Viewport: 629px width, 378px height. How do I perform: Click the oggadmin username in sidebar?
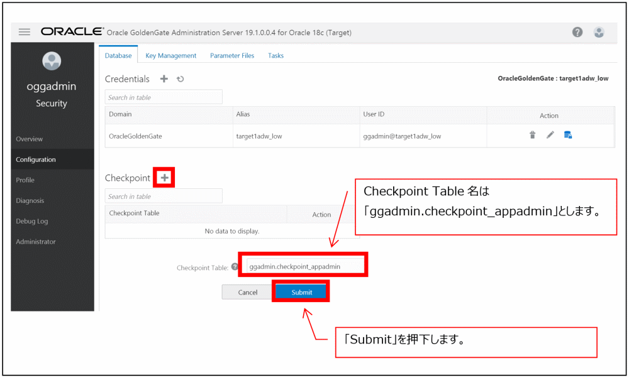(x=52, y=86)
